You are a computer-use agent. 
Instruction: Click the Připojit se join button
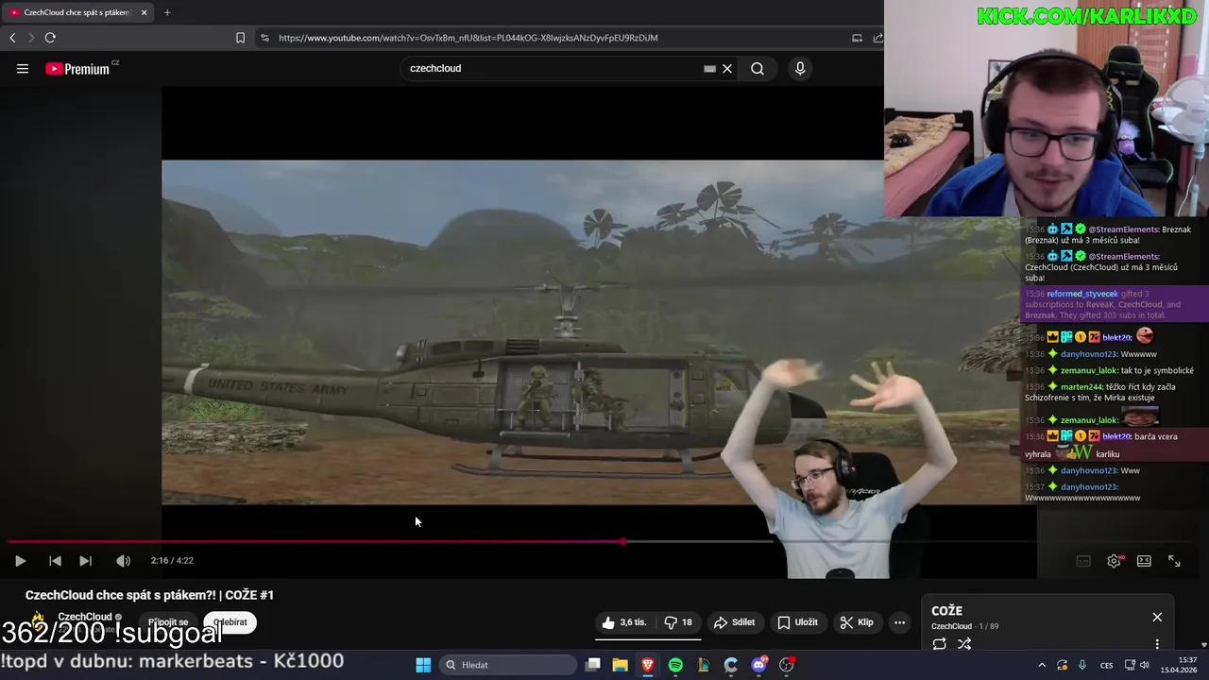[168, 622]
